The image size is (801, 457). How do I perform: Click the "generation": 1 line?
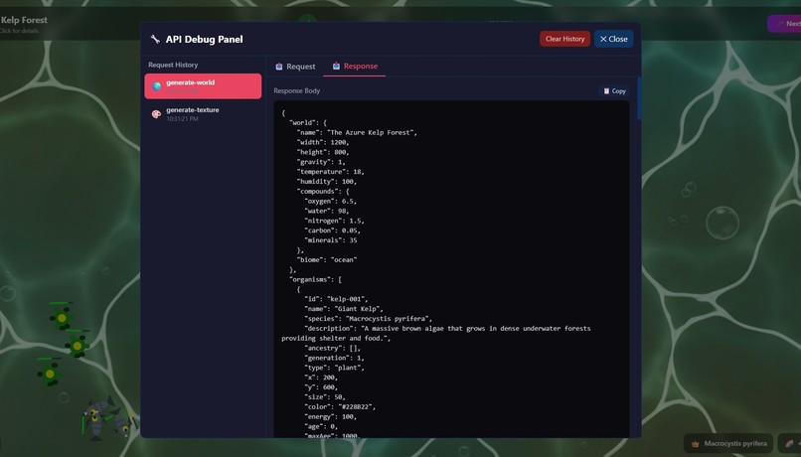334,358
